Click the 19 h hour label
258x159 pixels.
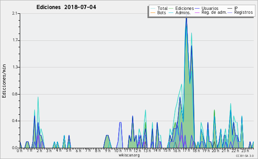coord(206,150)
